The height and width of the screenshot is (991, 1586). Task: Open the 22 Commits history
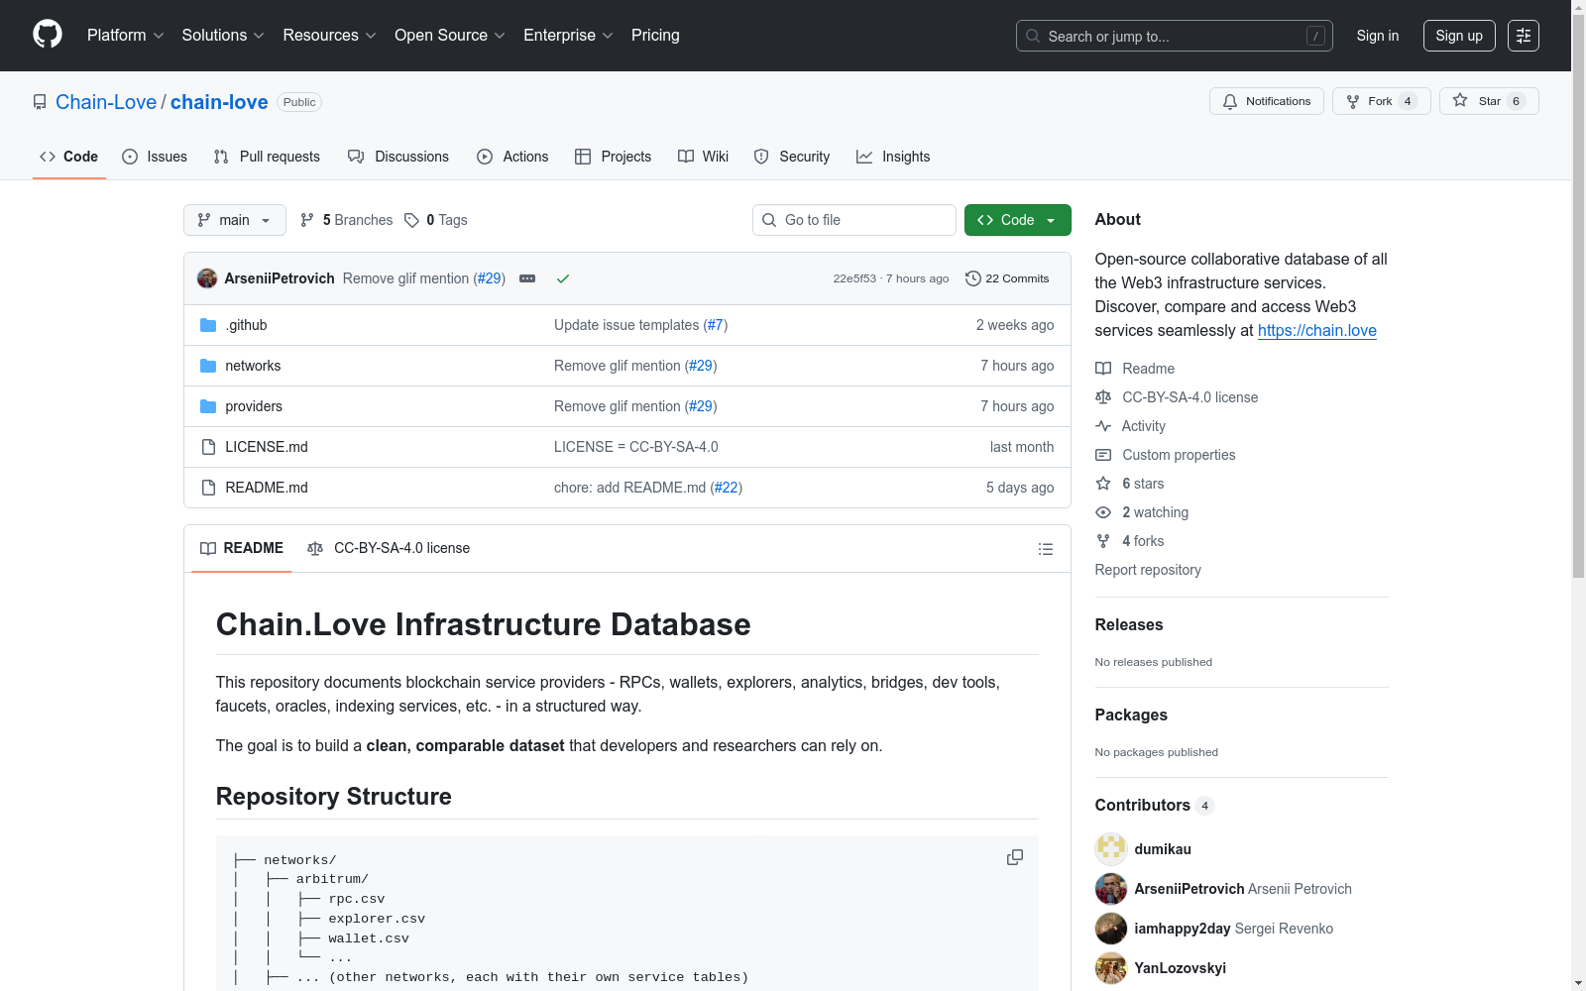[x=1007, y=278]
